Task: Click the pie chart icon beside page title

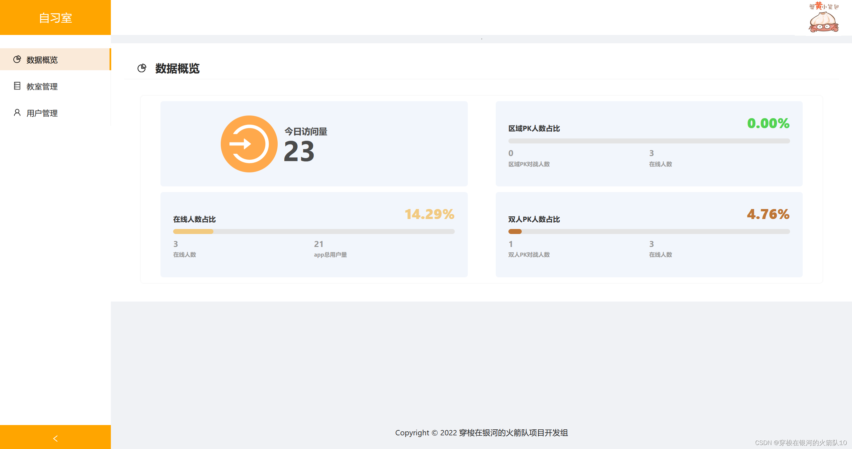Action: pos(142,68)
